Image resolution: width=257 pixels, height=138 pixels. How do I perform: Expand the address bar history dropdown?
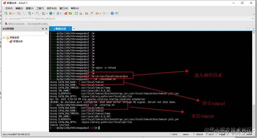click(x=253, y=19)
